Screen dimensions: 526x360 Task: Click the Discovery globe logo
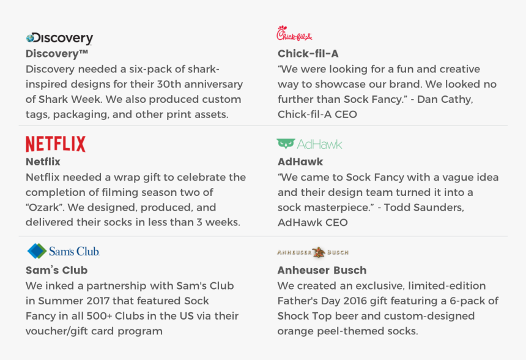click(x=59, y=39)
